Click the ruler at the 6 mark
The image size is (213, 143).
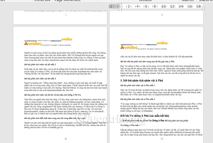point(146,7)
